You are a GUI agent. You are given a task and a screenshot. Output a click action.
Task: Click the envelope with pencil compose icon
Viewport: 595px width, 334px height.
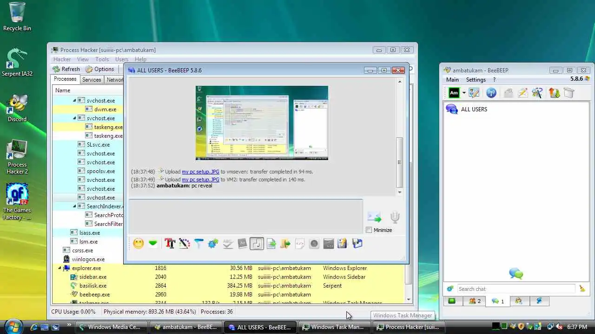[x=522, y=93]
